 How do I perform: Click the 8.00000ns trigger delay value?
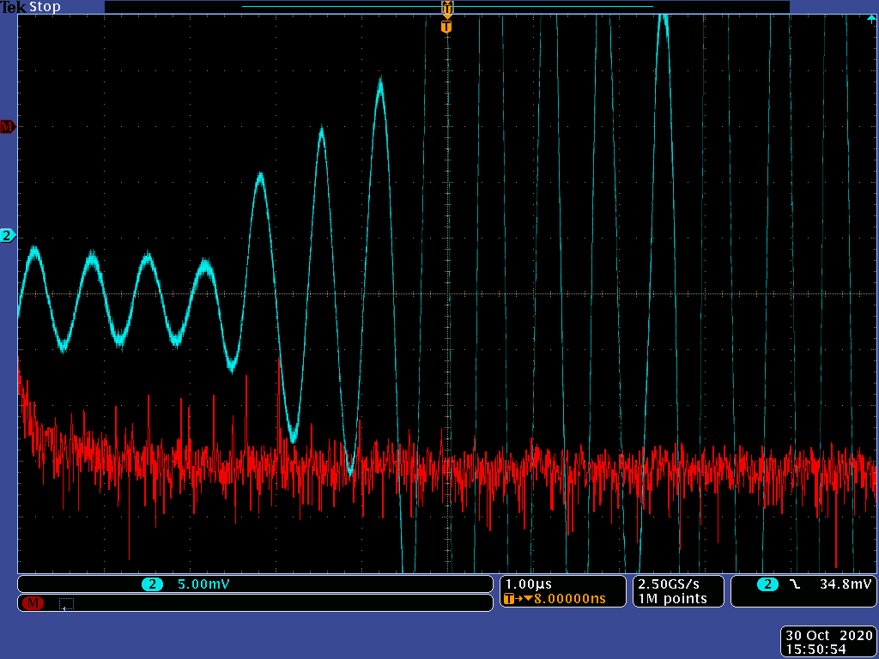[x=569, y=599]
